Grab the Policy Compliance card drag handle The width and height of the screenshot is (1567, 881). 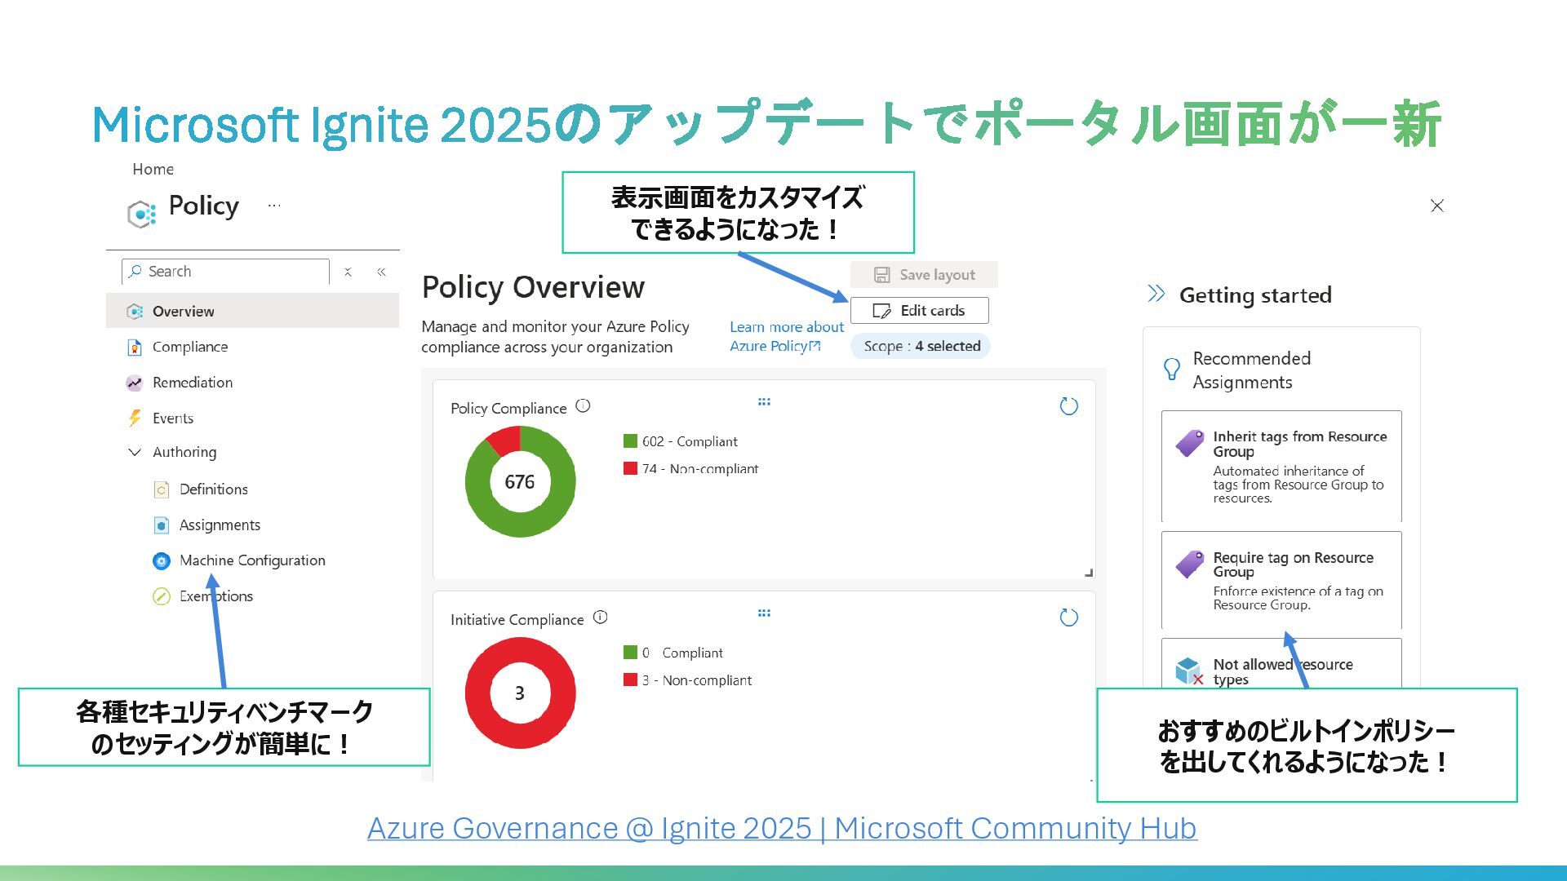coord(764,402)
